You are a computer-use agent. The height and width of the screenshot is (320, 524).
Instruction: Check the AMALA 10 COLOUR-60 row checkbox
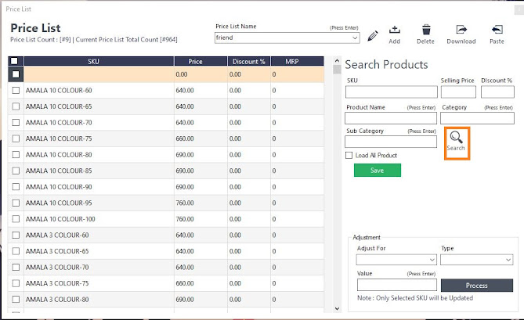coord(16,91)
